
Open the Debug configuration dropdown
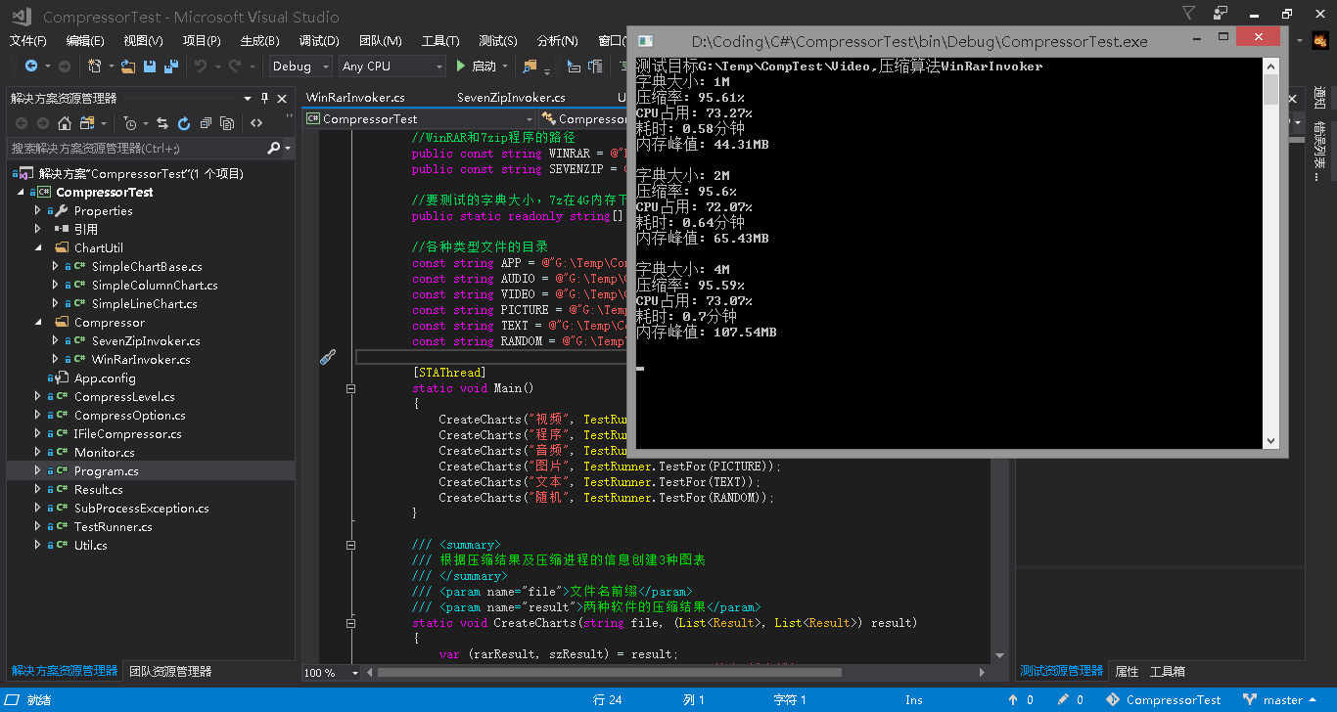point(302,67)
